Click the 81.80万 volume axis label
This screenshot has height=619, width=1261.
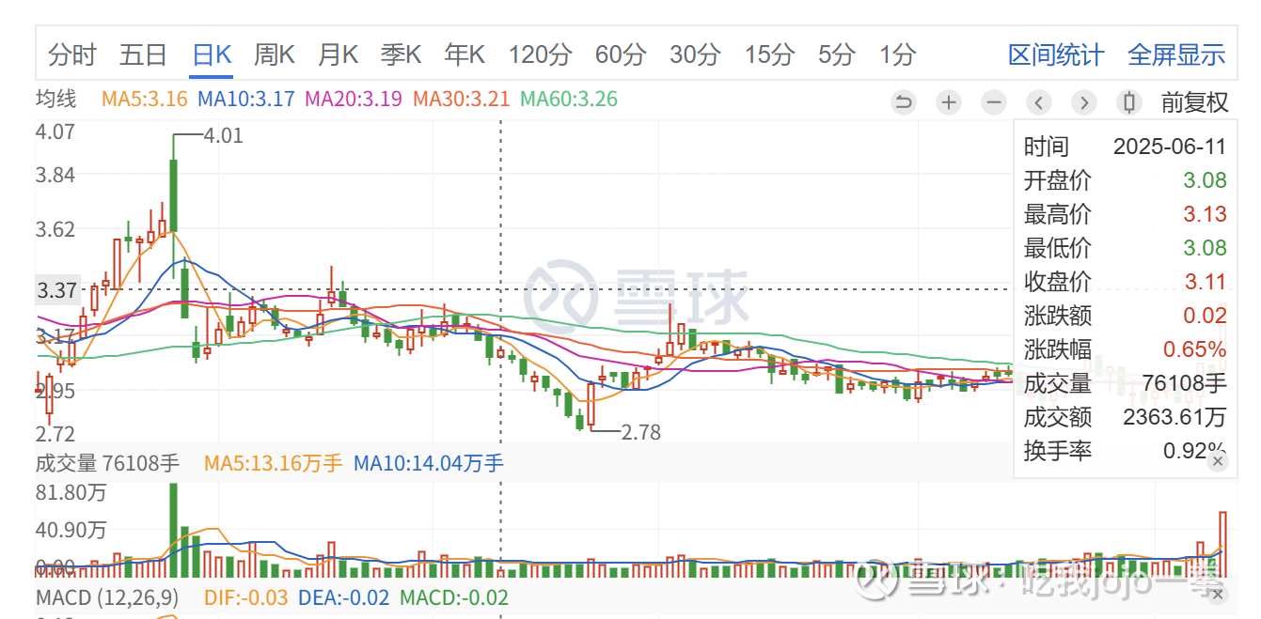pos(71,492)
